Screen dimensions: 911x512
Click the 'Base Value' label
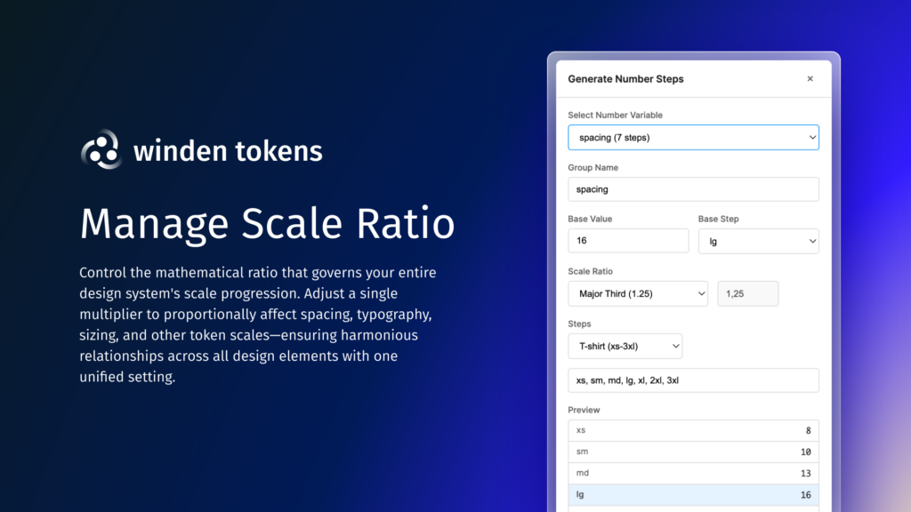click(x=590, y=219)
